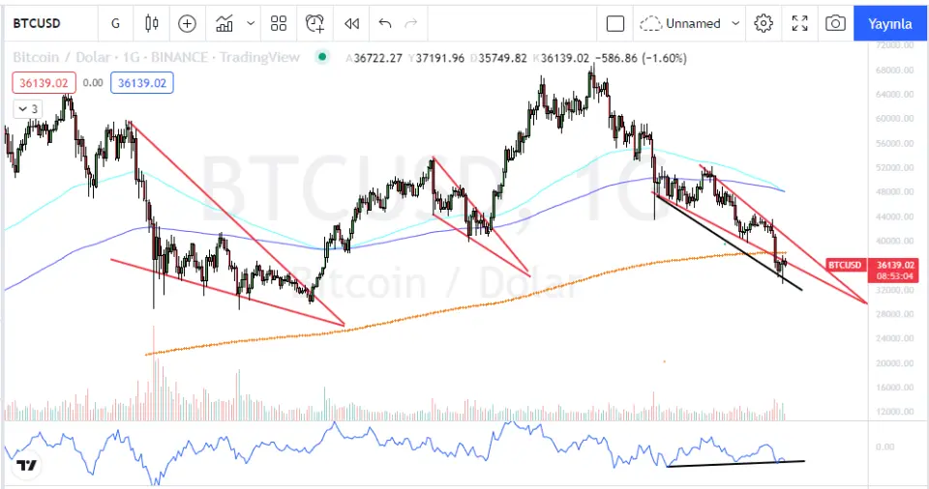
Task: Open the indicators menu
Action: click(x=225, y=23)
